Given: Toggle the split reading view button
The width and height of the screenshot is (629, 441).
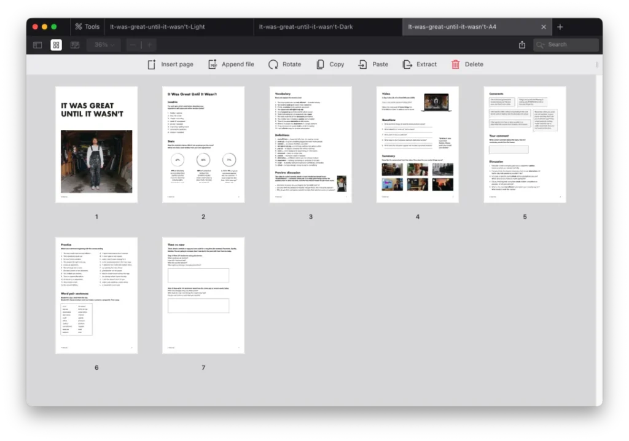Looking at the screenshot, I should pyautogui.click(x=75, y=45).
